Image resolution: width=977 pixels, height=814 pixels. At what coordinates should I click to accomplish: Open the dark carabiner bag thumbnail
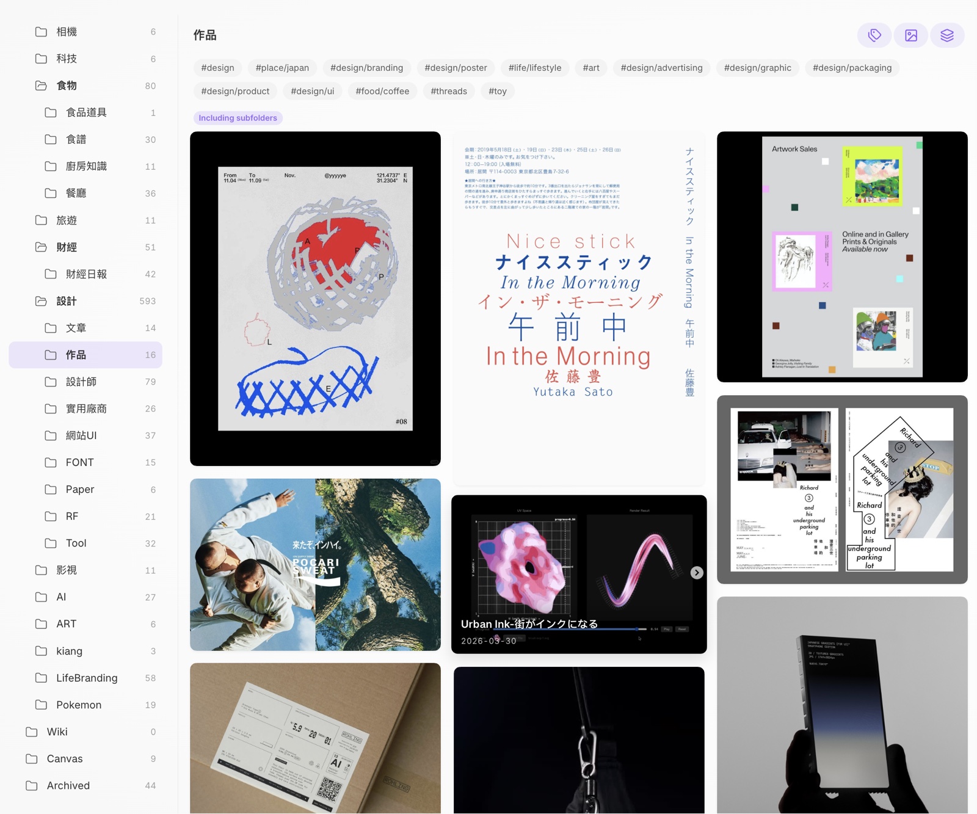click(579, 740)
